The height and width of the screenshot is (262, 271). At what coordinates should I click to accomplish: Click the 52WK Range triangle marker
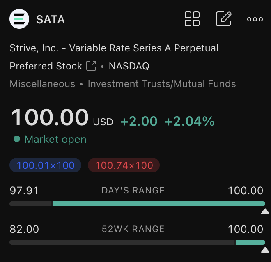click(265, 250)
